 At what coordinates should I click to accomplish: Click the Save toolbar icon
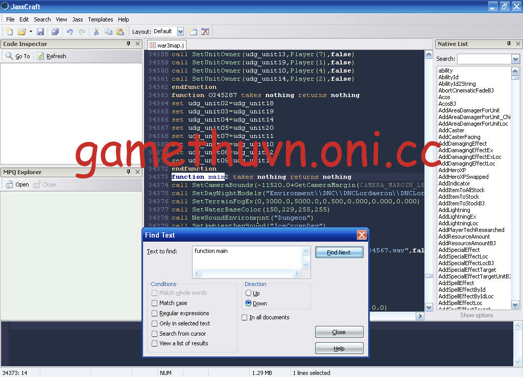click(40, 32)
